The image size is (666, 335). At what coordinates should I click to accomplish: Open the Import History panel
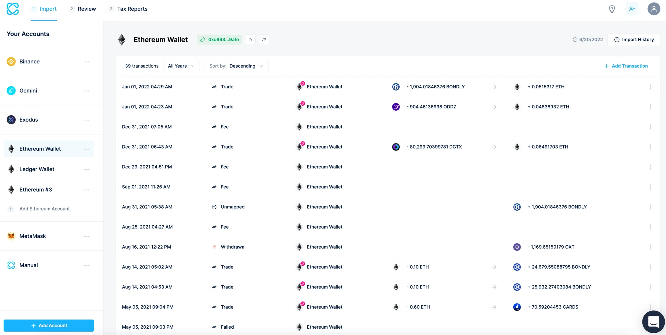click(634, 40)
